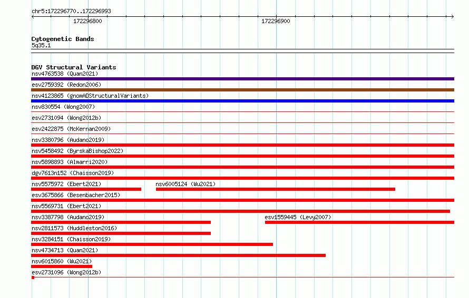The width and height of the screenshot is (469, 298).
Task: Click the thin red line under nsv830554 (Wong2007)
Action: (242, 112)
